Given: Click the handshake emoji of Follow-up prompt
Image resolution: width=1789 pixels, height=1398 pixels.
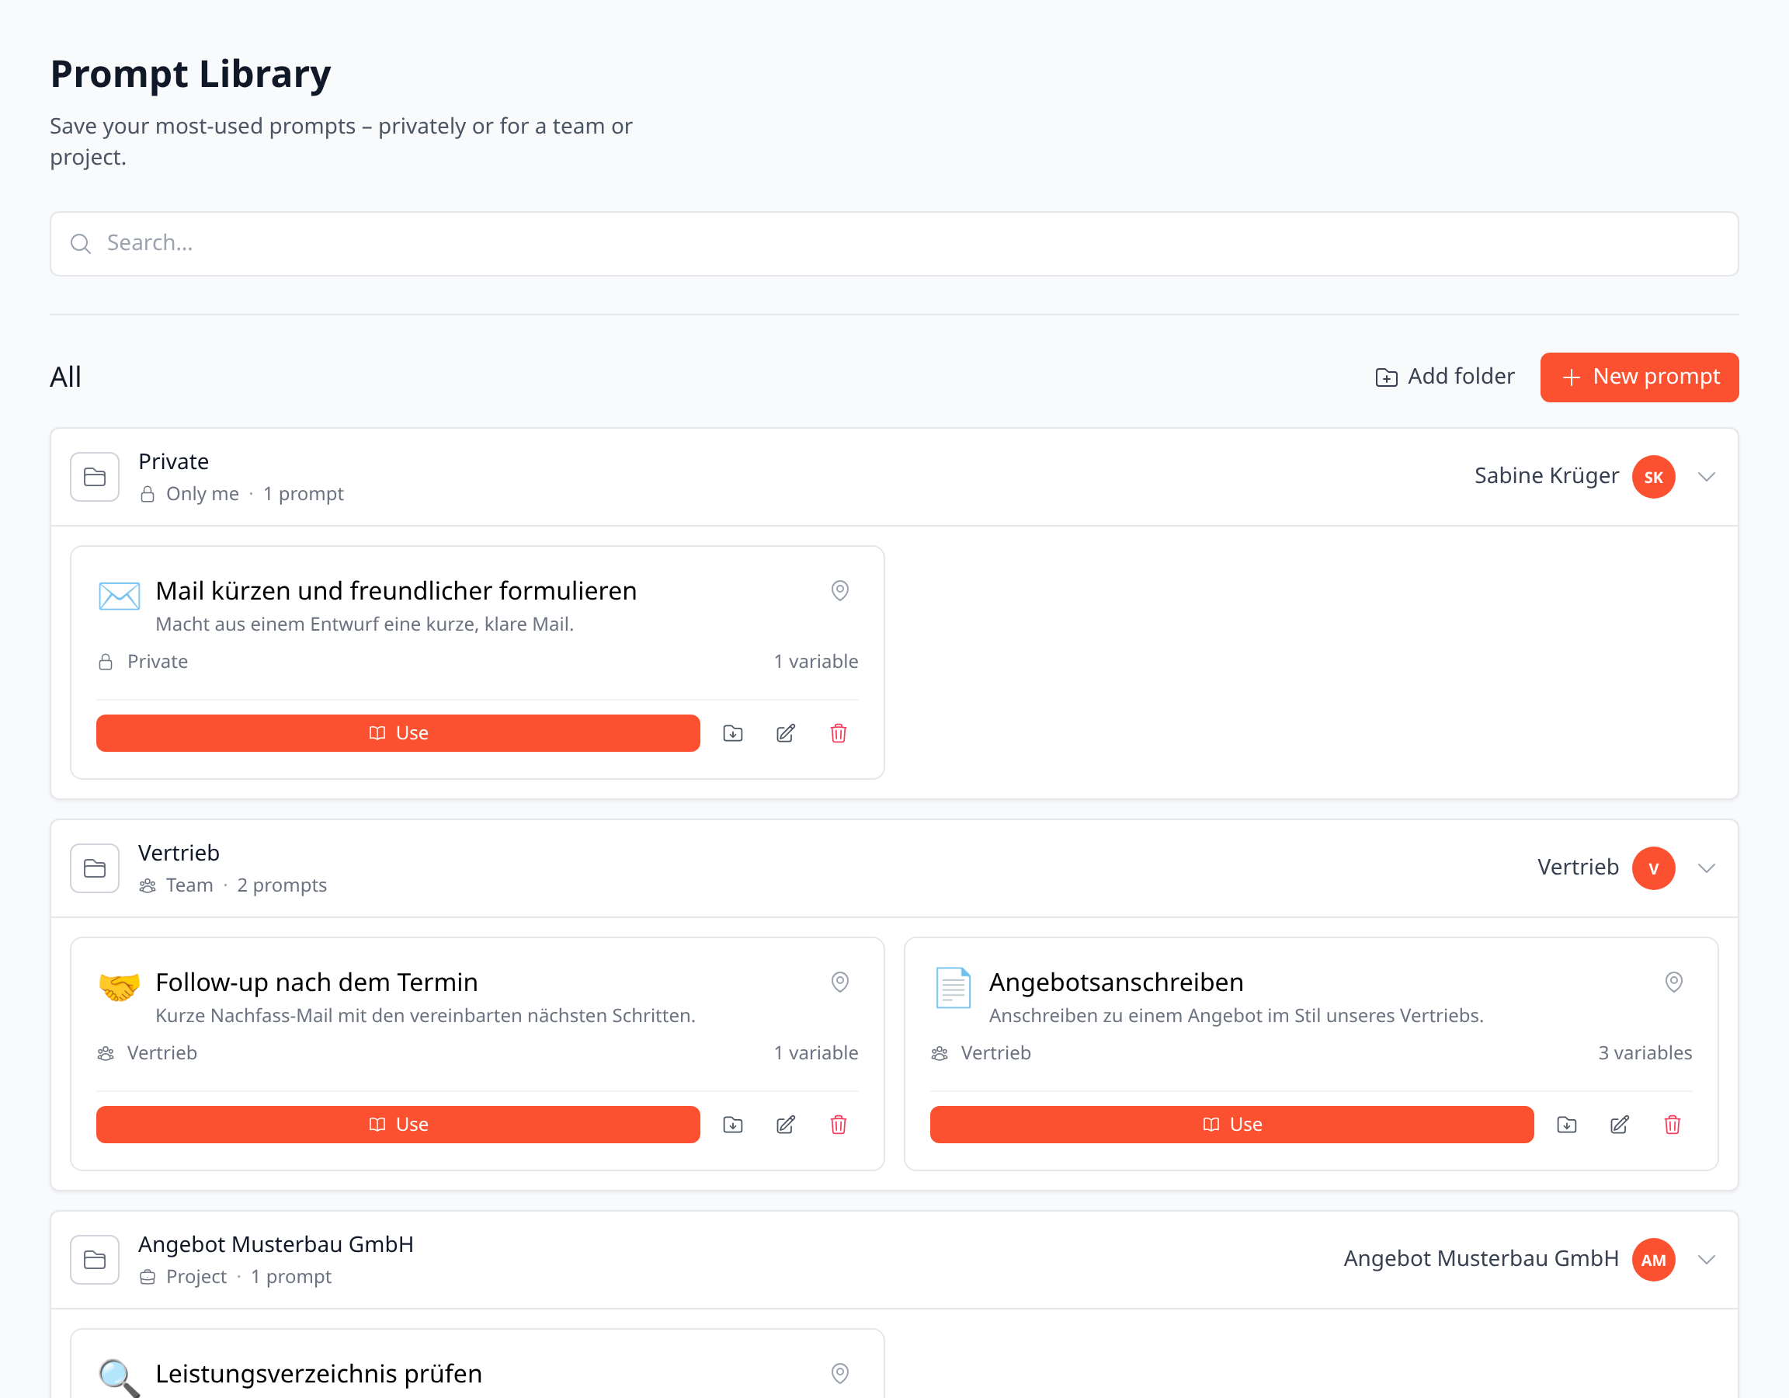Looking at the screenshot, I should coord(120,986).
